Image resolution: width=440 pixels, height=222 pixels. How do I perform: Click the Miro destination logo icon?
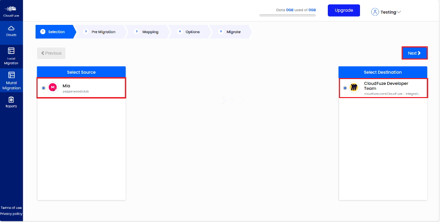354,87
